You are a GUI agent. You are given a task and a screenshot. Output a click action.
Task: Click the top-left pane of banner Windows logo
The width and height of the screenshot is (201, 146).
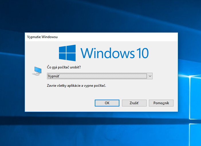(63, 49)
